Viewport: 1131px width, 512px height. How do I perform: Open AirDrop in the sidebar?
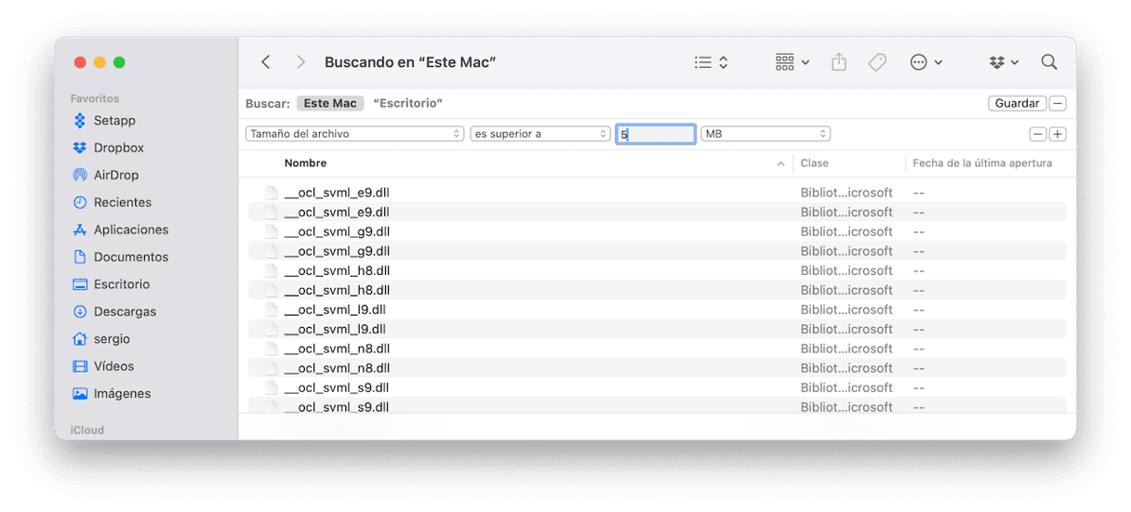tap(115, 175)
